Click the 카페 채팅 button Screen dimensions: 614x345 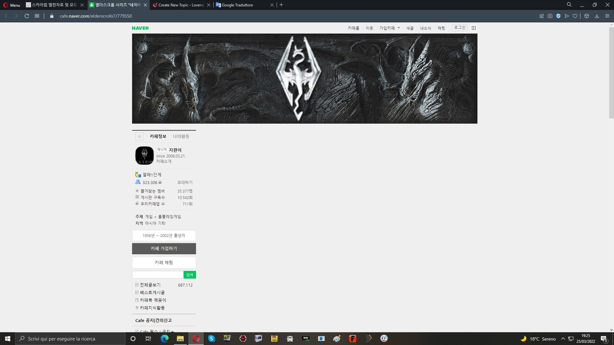(164, 263)
